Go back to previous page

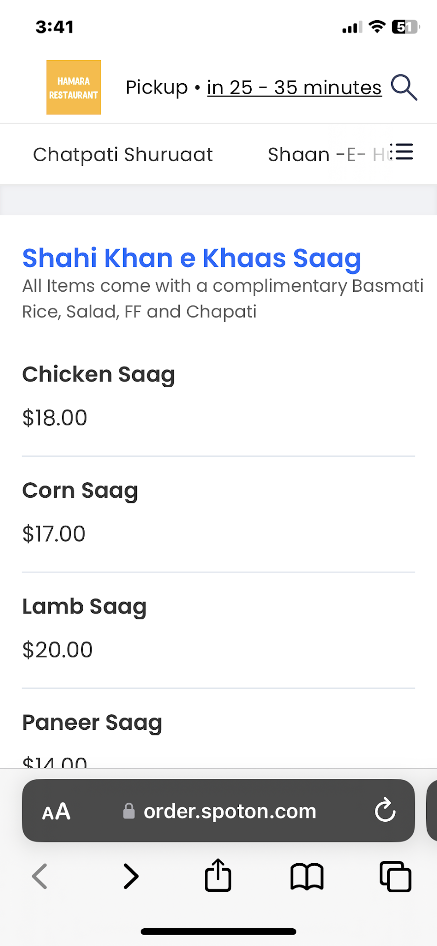pyautogui.click(x=40, y=877)
